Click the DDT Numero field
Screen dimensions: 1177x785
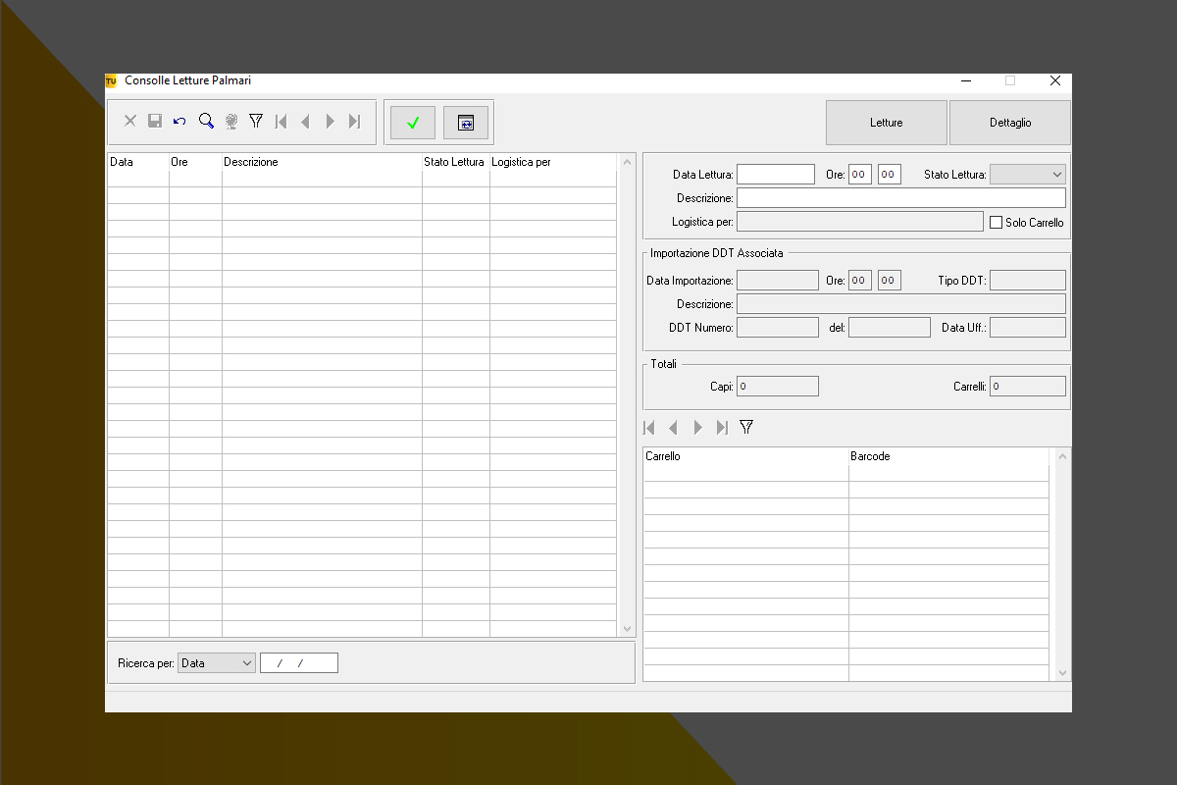click(x=778, y=328)
